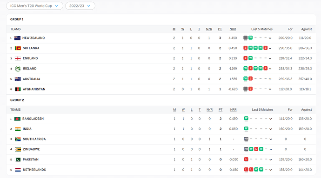Open the ICC Men's T20 World Cup dropdown
The height and width of the screenshot is (178, 321).
[34, 6]
